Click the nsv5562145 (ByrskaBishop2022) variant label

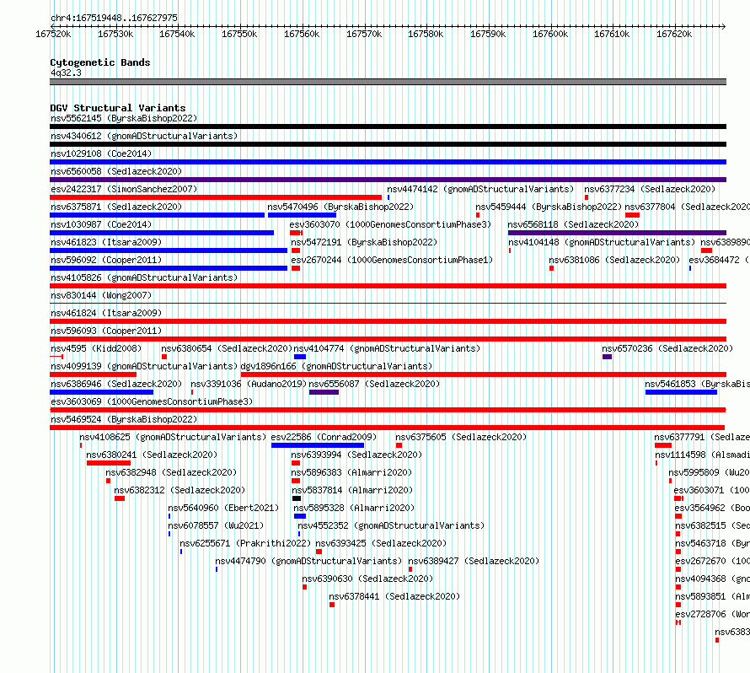coord(124,118)
